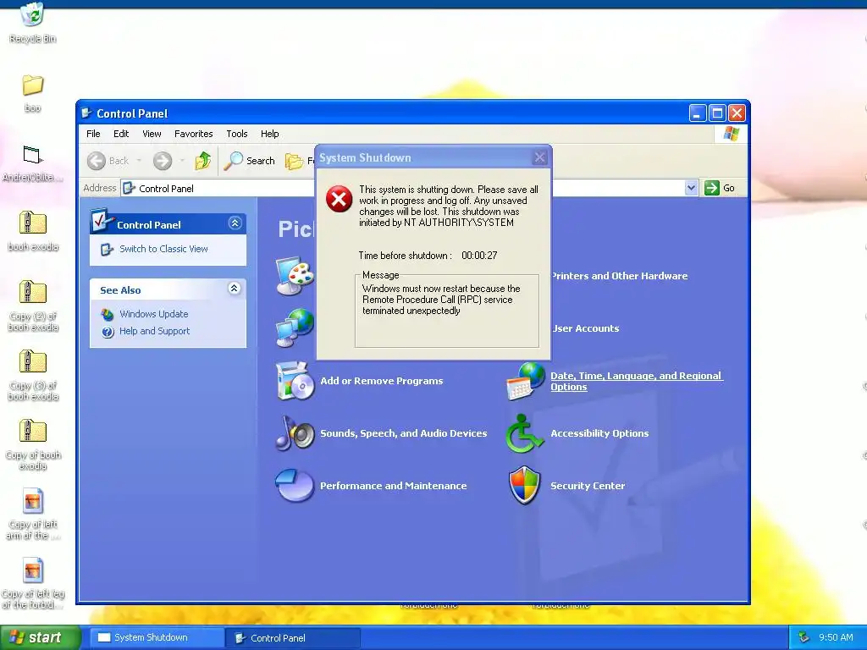Open Performance and Maintenance category
Screen dimensions: 867x650
pos(393,486)
